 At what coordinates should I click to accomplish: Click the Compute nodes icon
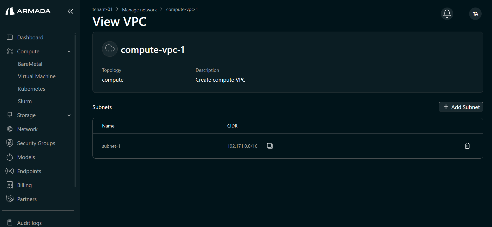tap(10, 51)
